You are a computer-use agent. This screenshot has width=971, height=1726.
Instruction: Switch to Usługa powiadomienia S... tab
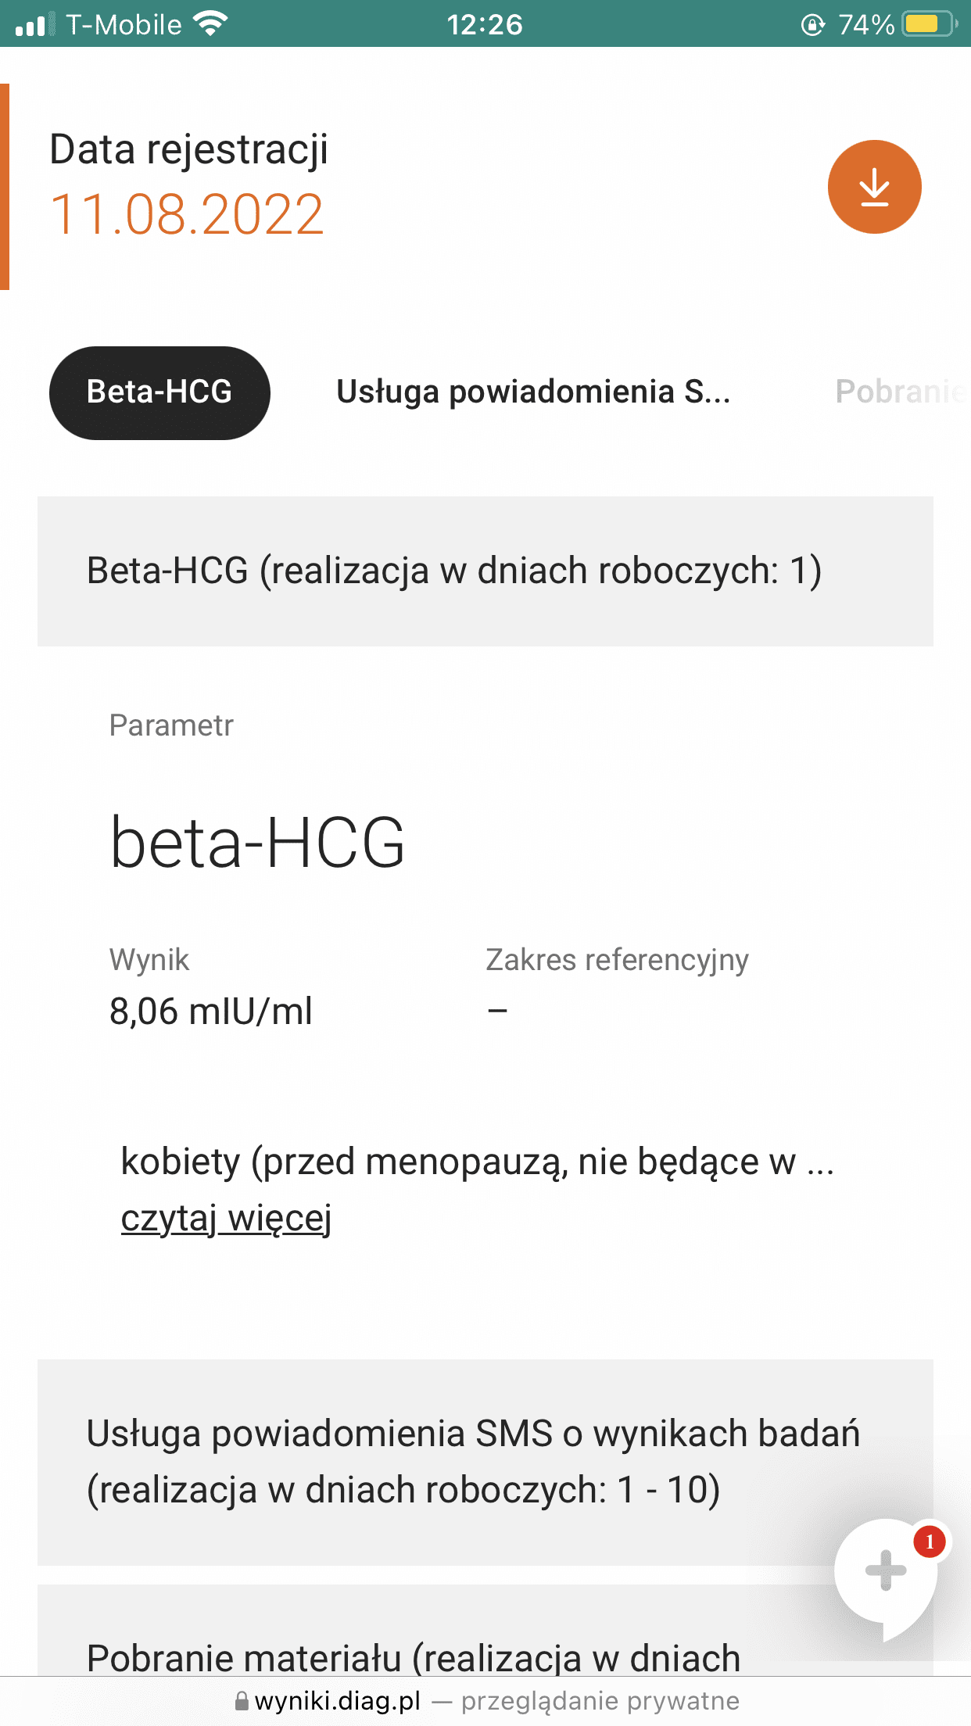(x=533, y=392)
